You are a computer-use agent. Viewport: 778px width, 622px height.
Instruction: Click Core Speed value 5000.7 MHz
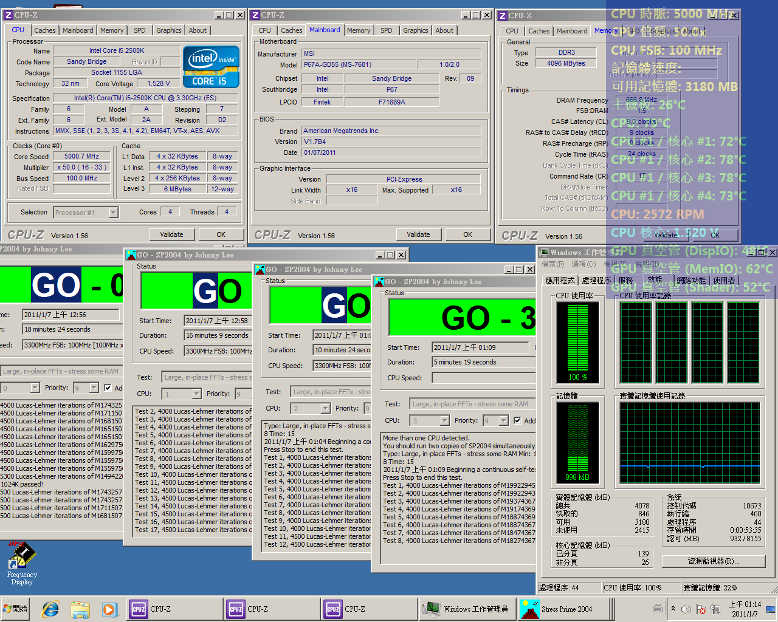tap(82, 156)
